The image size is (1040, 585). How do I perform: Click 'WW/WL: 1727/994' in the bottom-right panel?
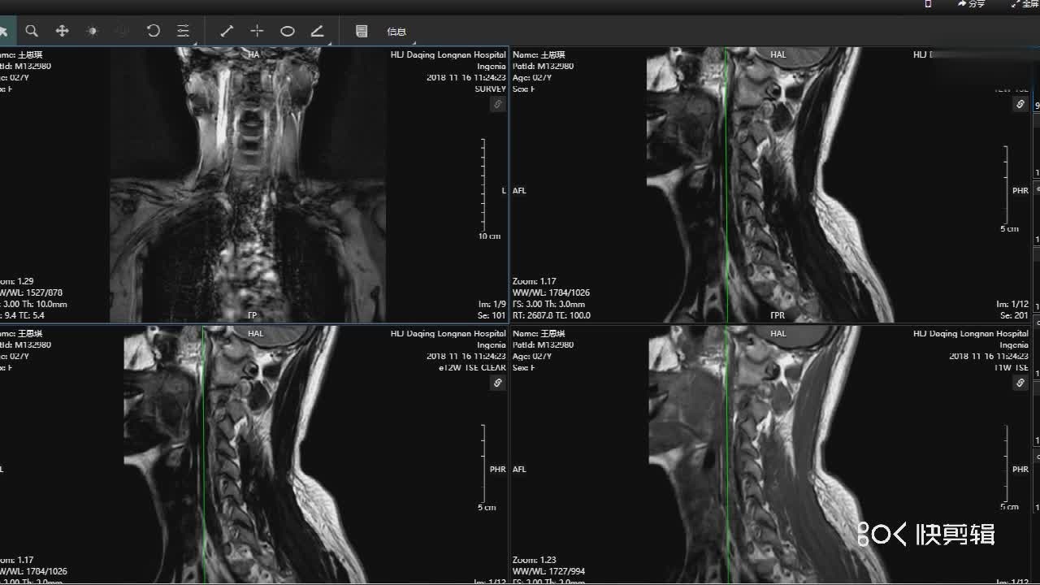550,571
